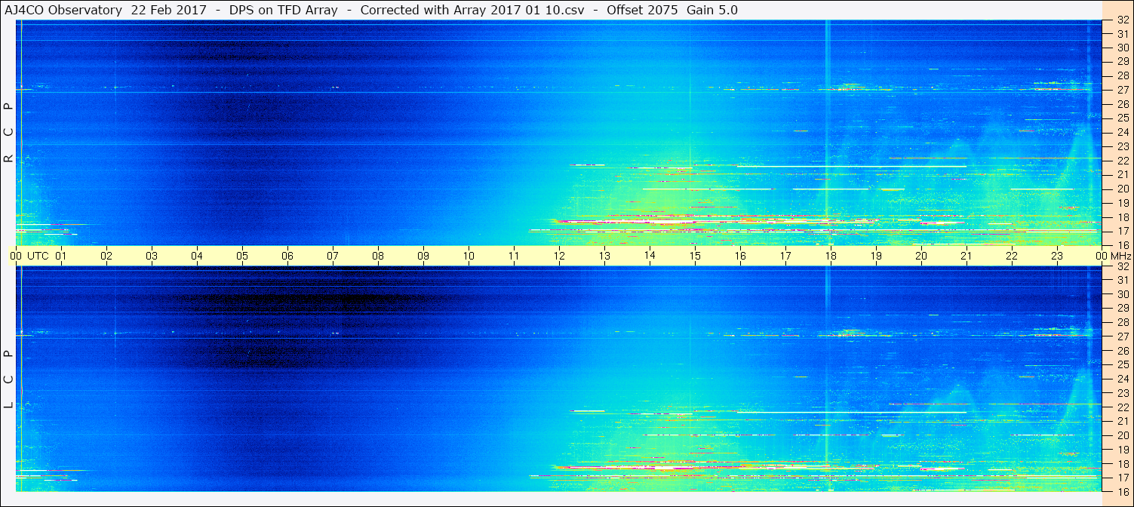Select the 20 hour mark on the time axis
The width and height of the screenshot is (1134, 507).
[x=921, y=256]
